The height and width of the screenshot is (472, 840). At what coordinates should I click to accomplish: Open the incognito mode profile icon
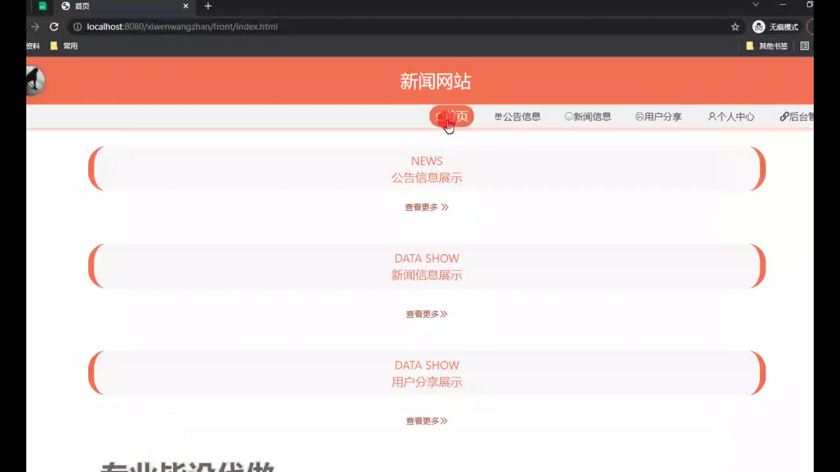point(759,27)
